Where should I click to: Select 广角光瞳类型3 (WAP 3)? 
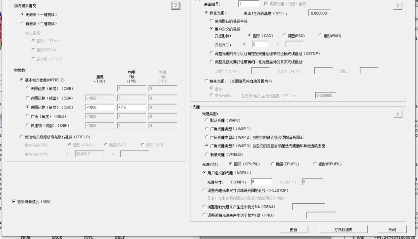click(x=207, y=146)
